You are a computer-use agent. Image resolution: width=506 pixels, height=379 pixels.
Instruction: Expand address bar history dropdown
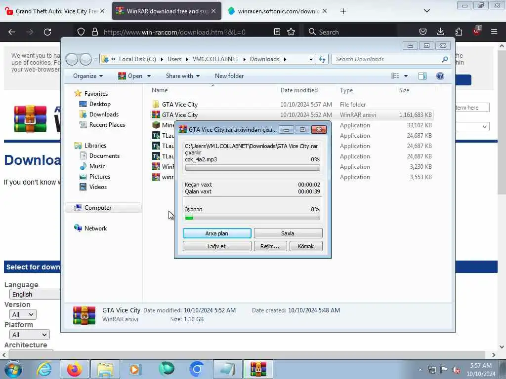(311, 59)
